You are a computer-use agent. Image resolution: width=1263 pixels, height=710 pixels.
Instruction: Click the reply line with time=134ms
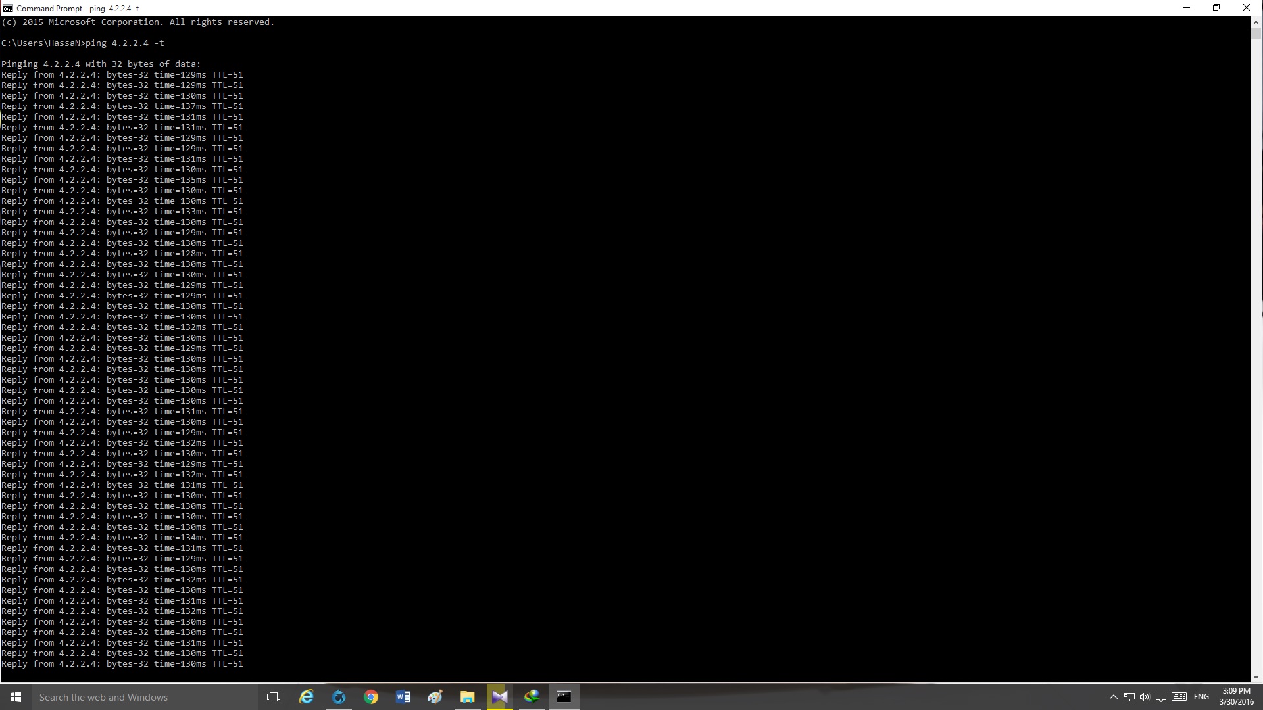122,538
